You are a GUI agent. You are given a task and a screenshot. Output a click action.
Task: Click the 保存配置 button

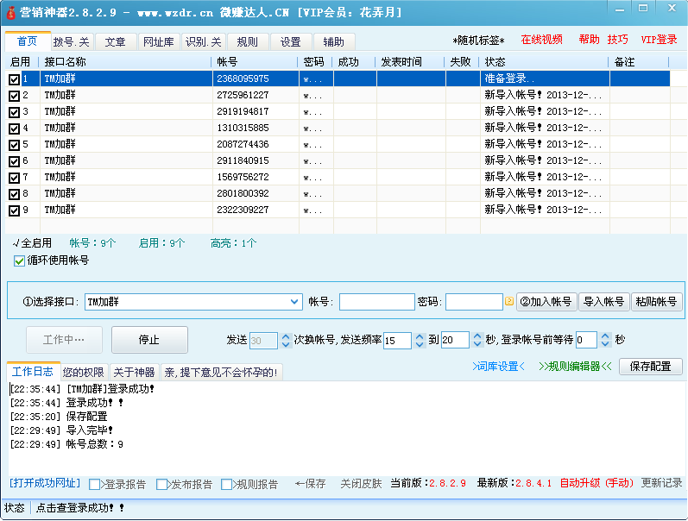tap(650, 367)
